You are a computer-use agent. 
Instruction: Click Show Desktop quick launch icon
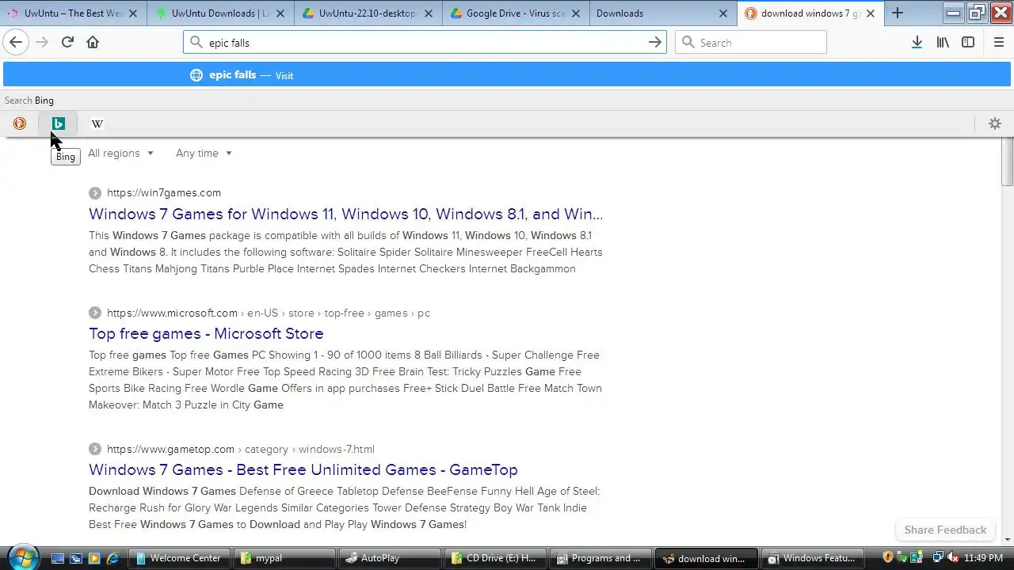[57, 558]
